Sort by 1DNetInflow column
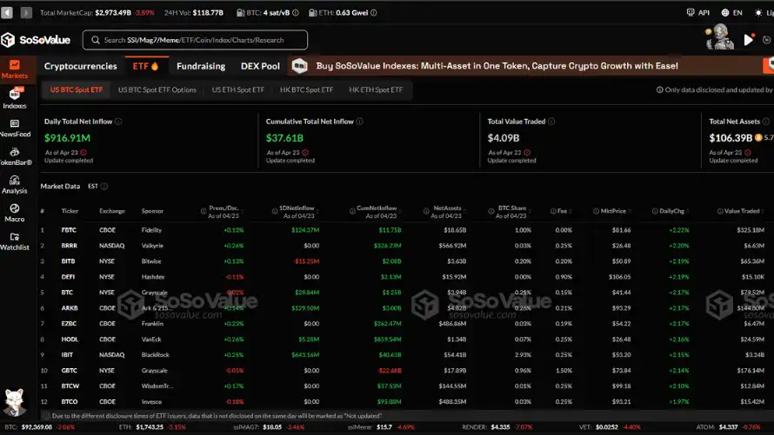This screenshot has height=435, width=774. pos(297,212)
